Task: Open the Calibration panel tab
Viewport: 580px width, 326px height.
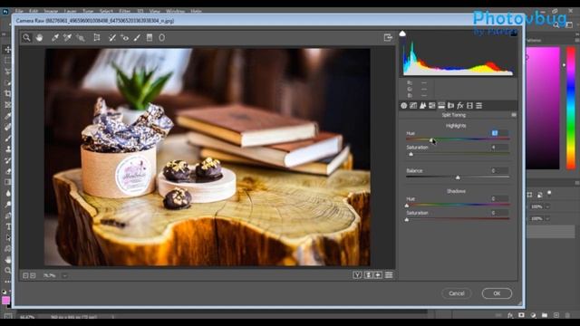Action: 469,106
